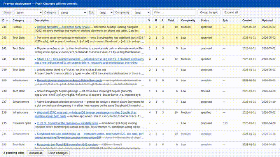Click Total value 12 in row 241

coord(176,59)
